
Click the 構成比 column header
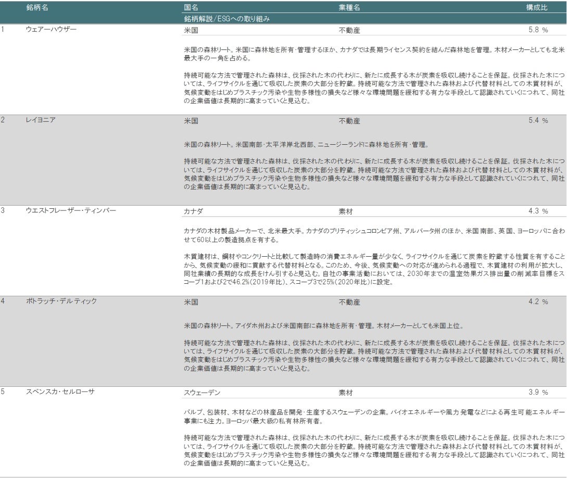[537, 8]
